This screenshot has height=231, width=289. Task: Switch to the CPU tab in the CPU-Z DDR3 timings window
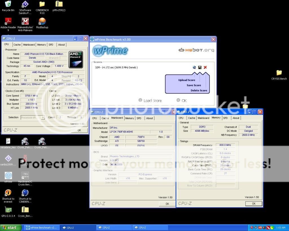pos(181,118)
